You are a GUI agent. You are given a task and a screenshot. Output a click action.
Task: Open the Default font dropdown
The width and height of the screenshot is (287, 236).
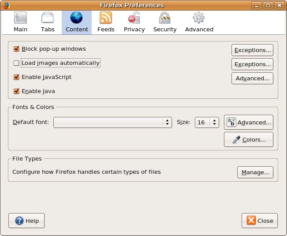[112, 122]
